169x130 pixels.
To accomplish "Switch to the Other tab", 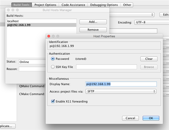I will click(x=127, y=5).
